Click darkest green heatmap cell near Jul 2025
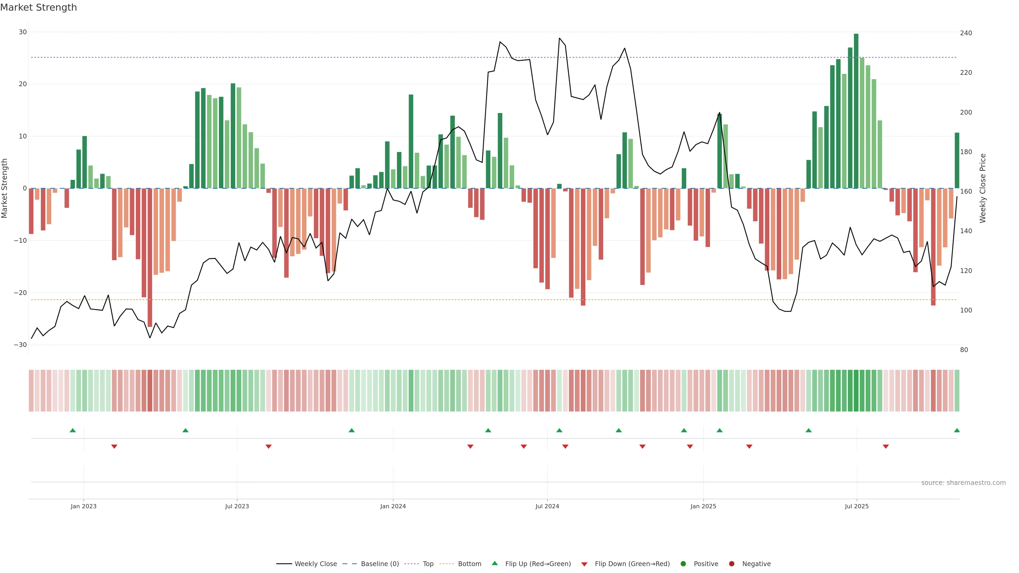The image size is (1019, 573). (856, 390)
